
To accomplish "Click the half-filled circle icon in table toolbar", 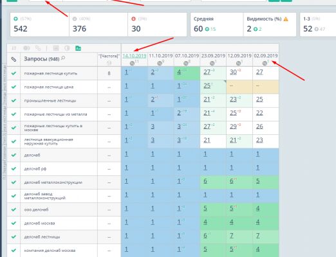I will pyautogui.click(x=67, y=48).
